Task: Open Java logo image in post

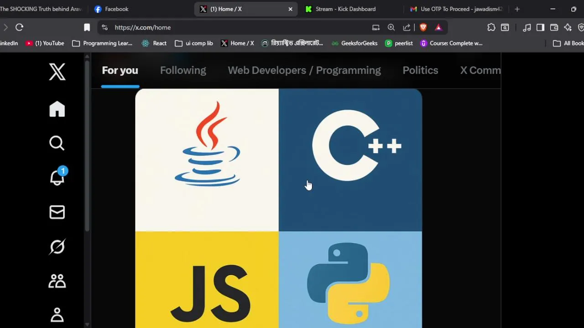Action: coord(207,160)
